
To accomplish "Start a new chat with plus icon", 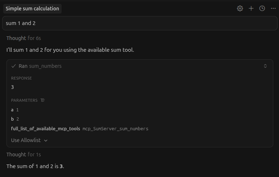I will (251, 8).
